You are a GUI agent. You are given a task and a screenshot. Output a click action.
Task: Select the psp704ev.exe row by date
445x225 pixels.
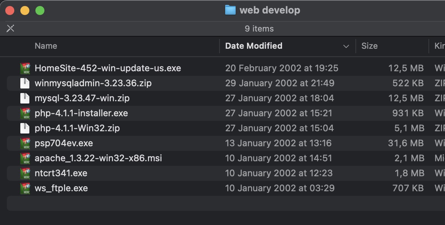[278, 143]
